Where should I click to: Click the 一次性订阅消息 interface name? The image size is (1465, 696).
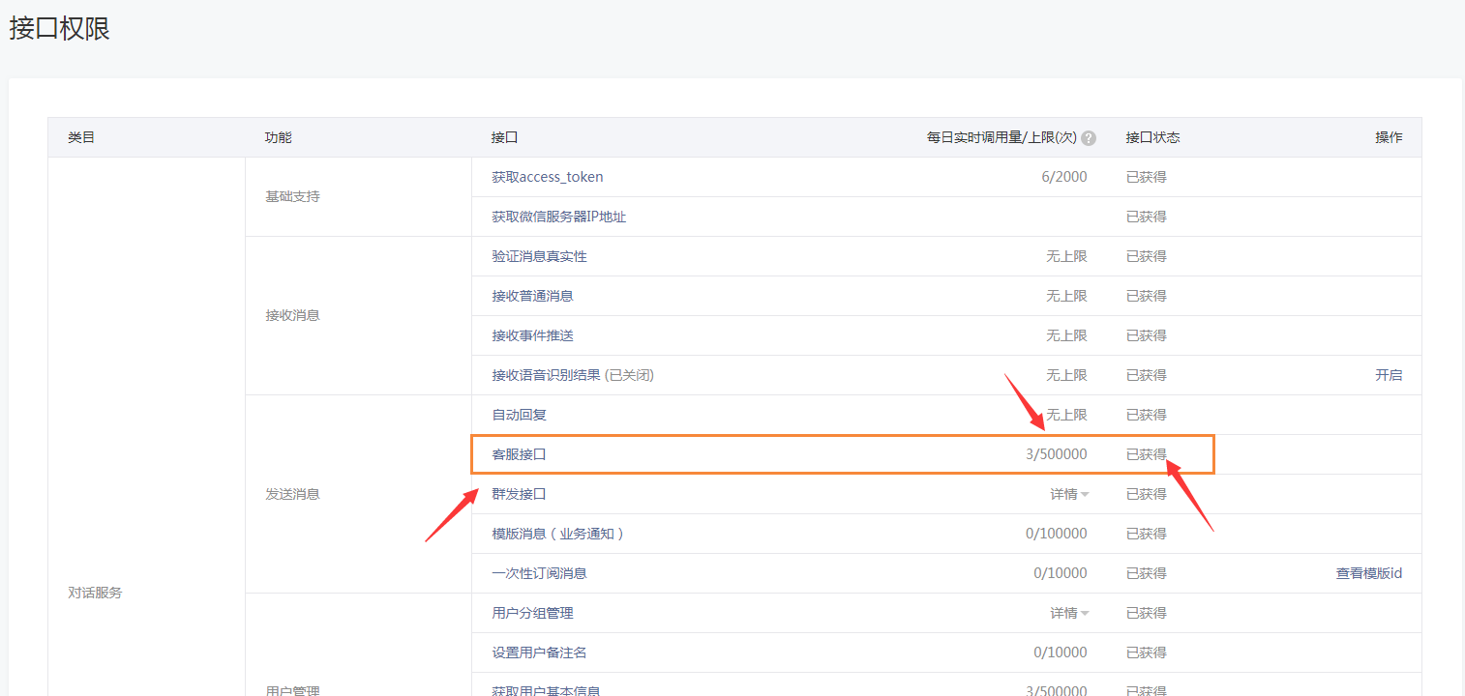(539, 573)
